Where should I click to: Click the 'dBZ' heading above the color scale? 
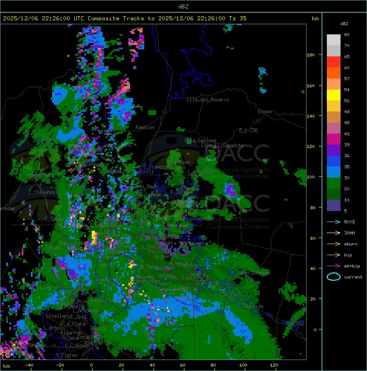click(x=344, y=24)
